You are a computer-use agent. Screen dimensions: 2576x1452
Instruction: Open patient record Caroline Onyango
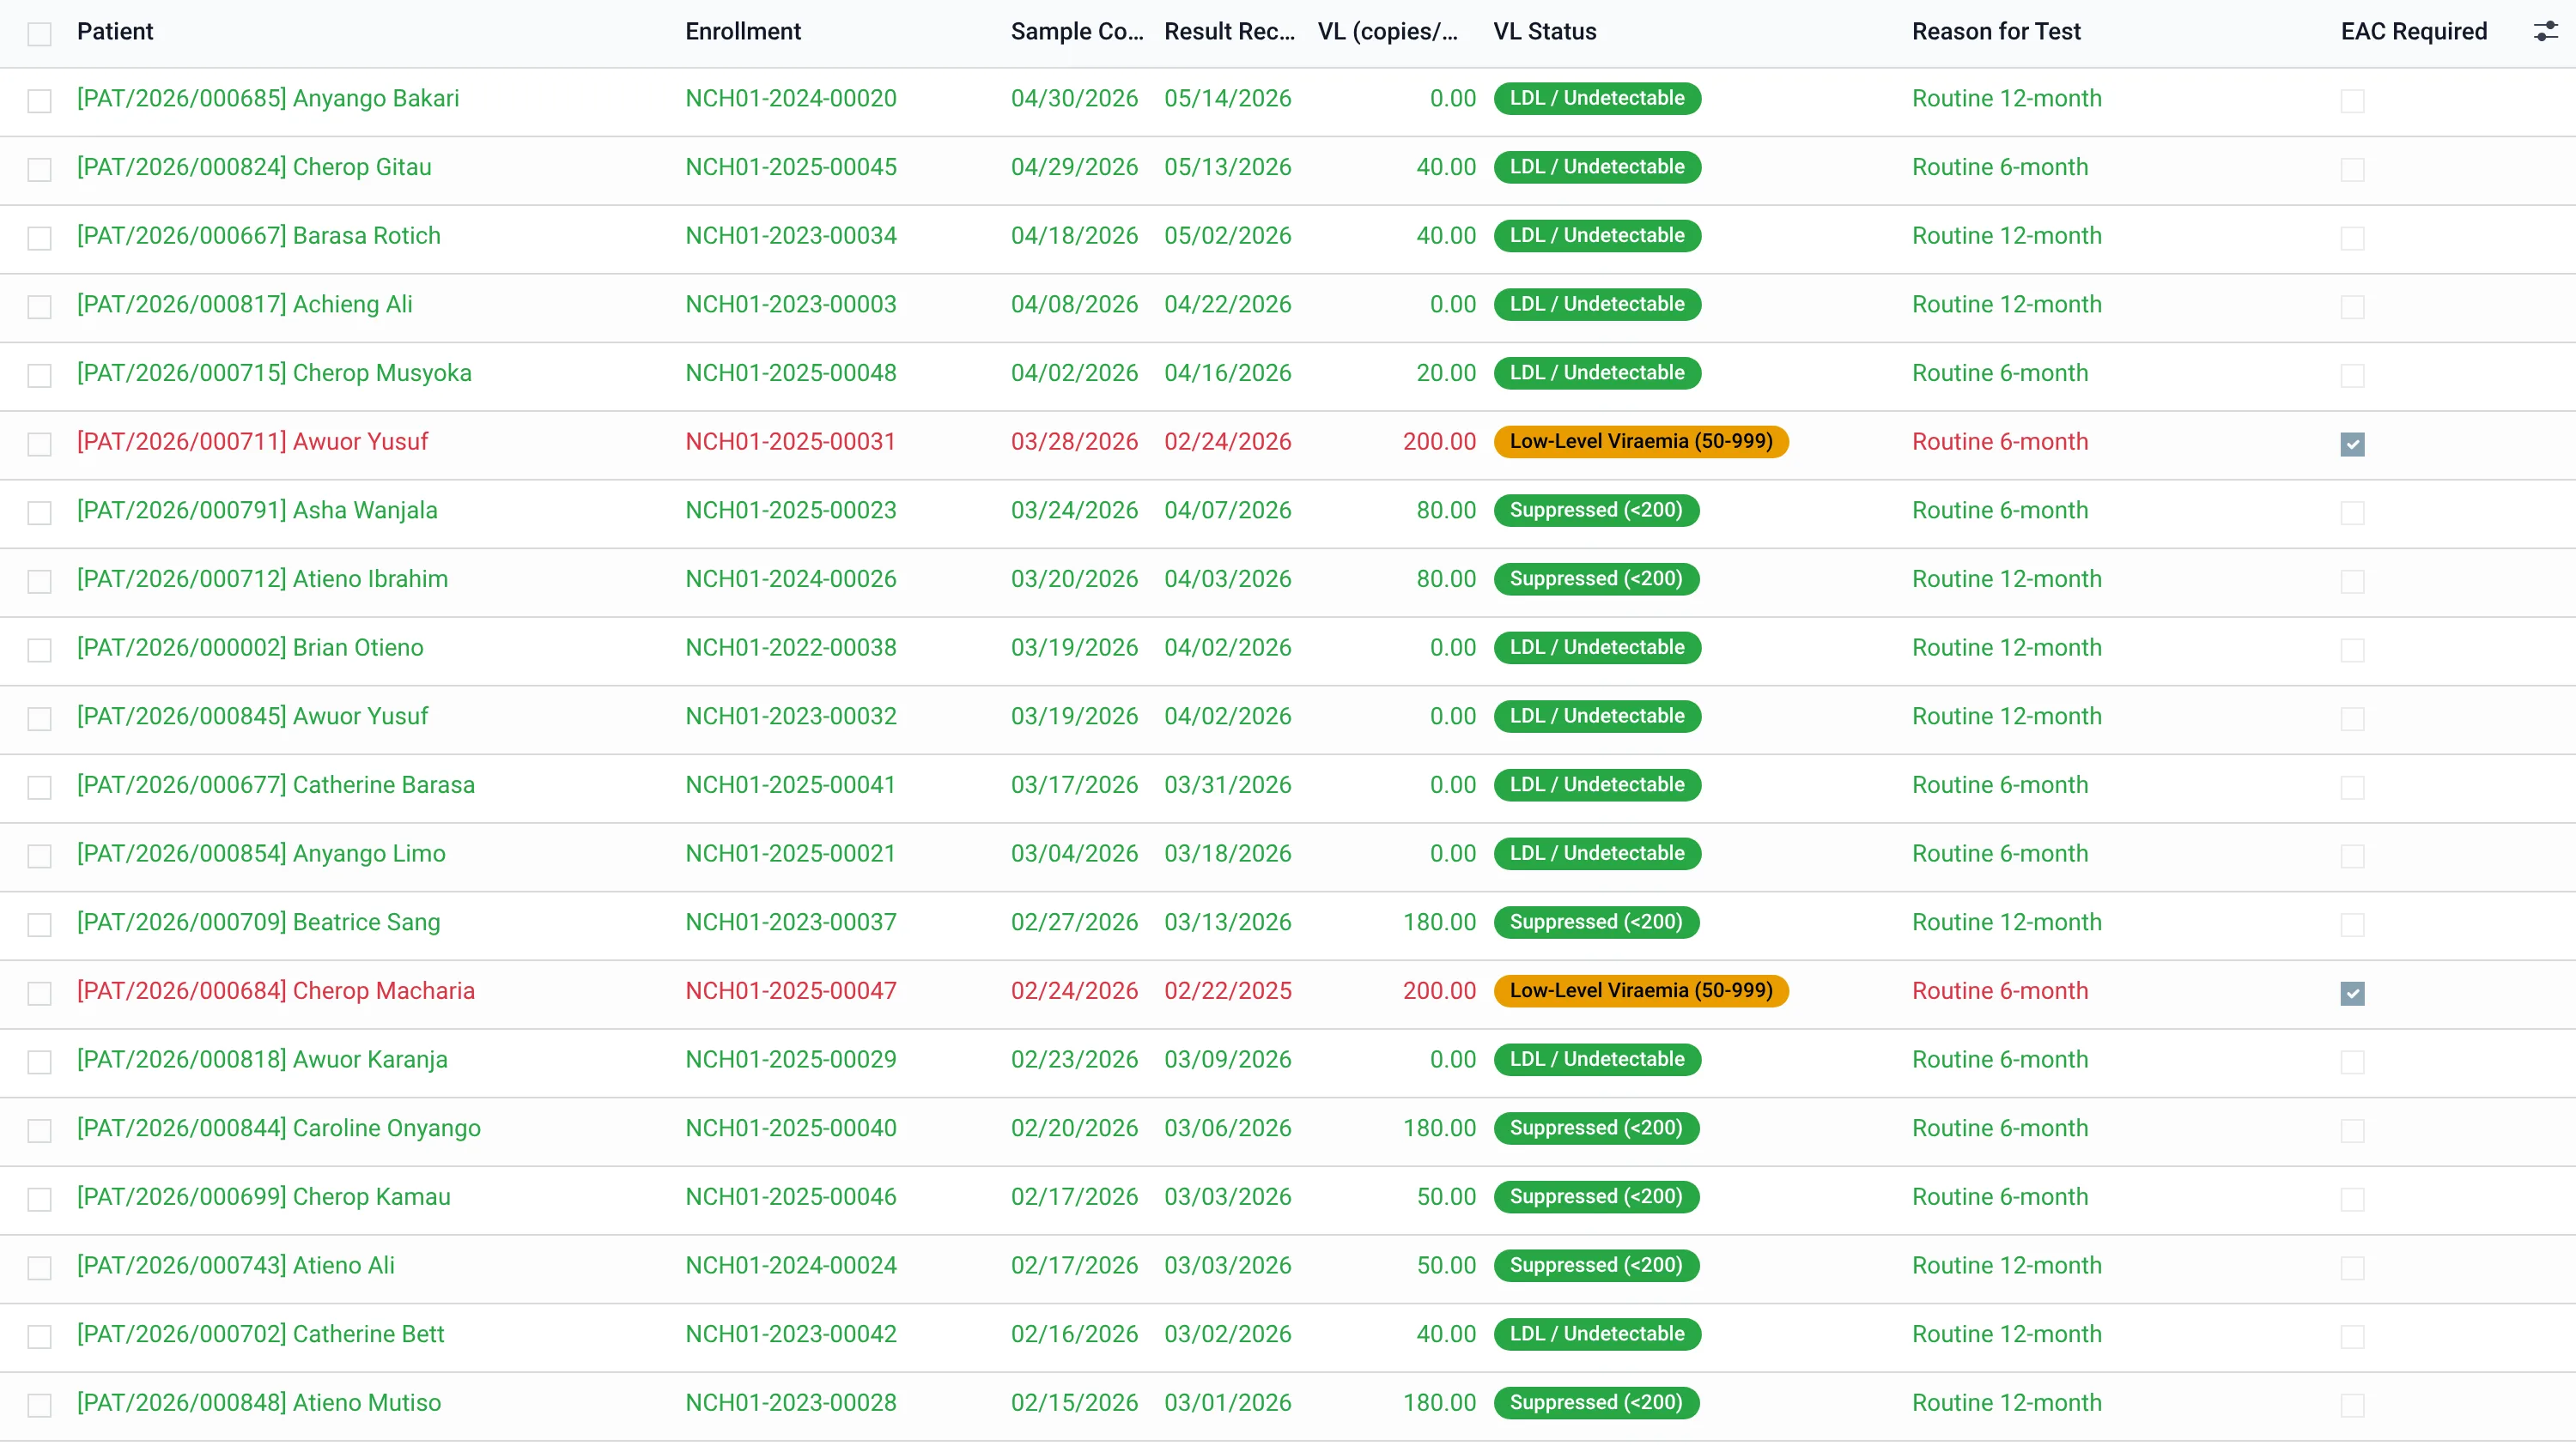pos(279,1128)
